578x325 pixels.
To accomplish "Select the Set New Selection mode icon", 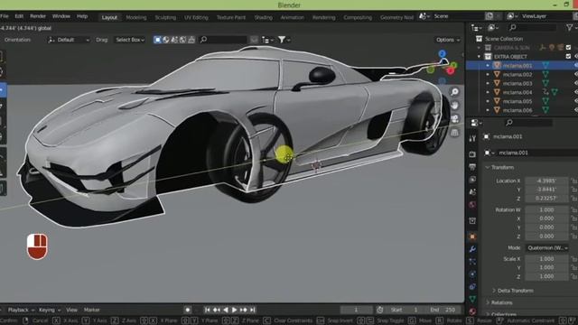I will [157, 40].
